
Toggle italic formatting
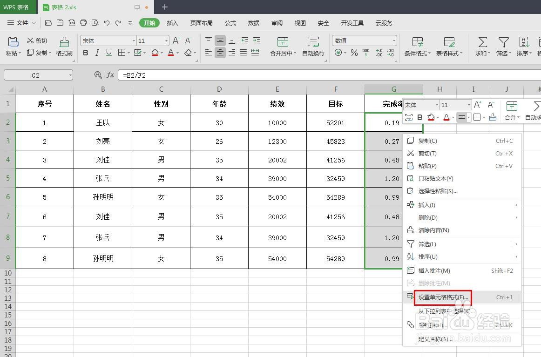tap(97, 53)
